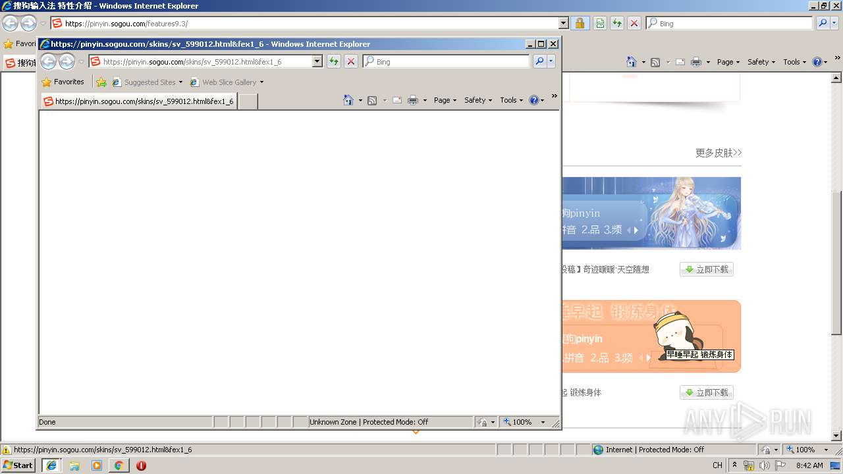Screen dimensions: 843x474
Task: Open the Page menu in back window
Action: [x=728, y=62]
